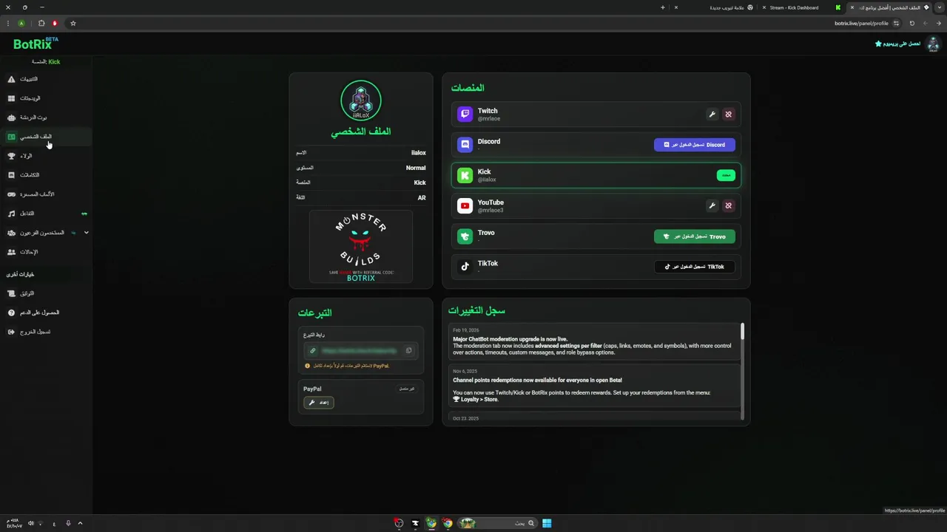947x532 pixels.
Task: Click the green Kick selected badge
Action: click(x=726, y=175)
